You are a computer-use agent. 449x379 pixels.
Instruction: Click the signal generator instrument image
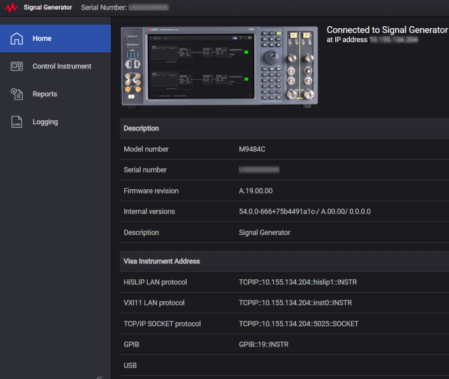pyautogui.click(x=219, y=66)
